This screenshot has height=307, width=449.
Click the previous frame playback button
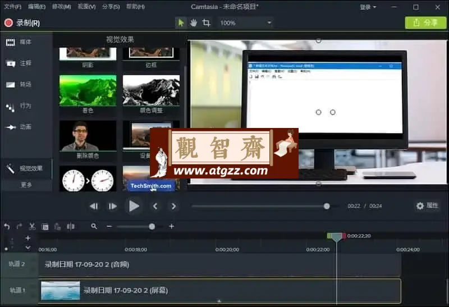pyautogui.click(x=94, y=206)
